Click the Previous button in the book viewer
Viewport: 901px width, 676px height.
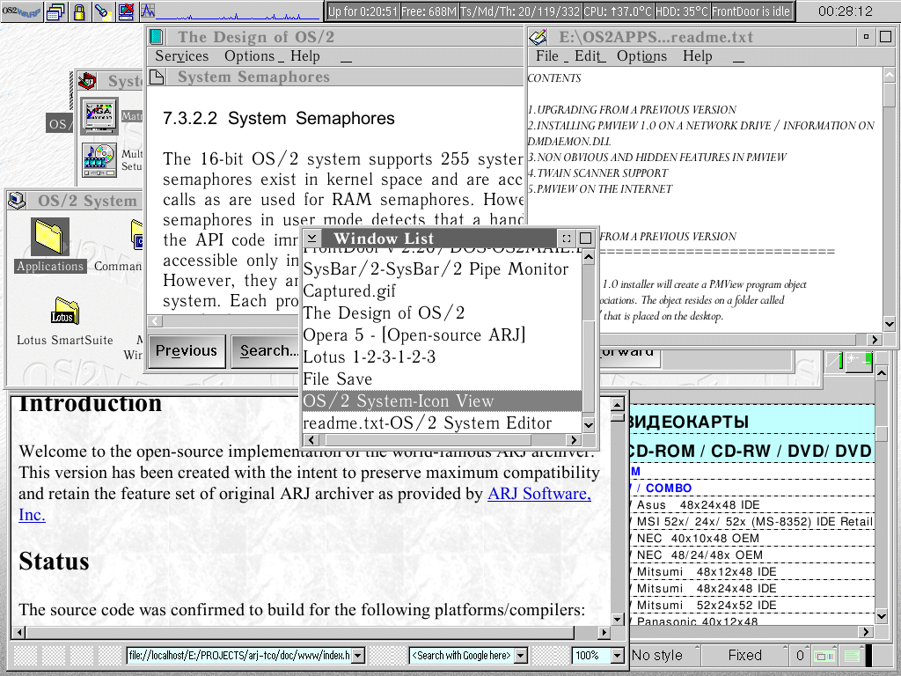[187, 350]
